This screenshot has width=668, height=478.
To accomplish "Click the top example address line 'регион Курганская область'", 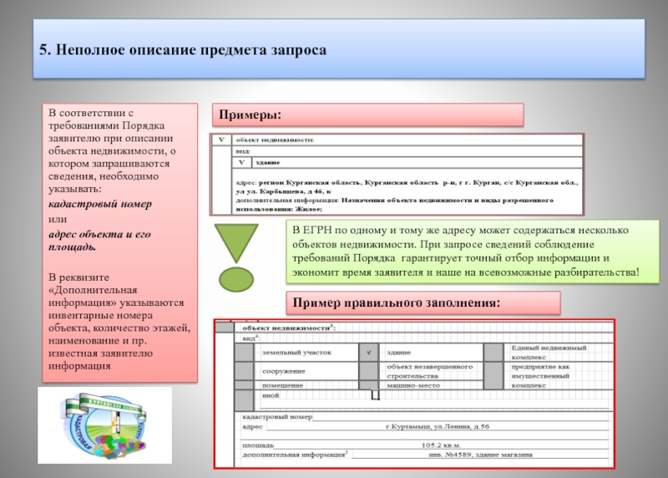I will pyautogui.click(x=407, y=186).
